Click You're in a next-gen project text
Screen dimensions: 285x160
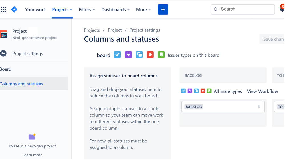(x=32, y=146)
